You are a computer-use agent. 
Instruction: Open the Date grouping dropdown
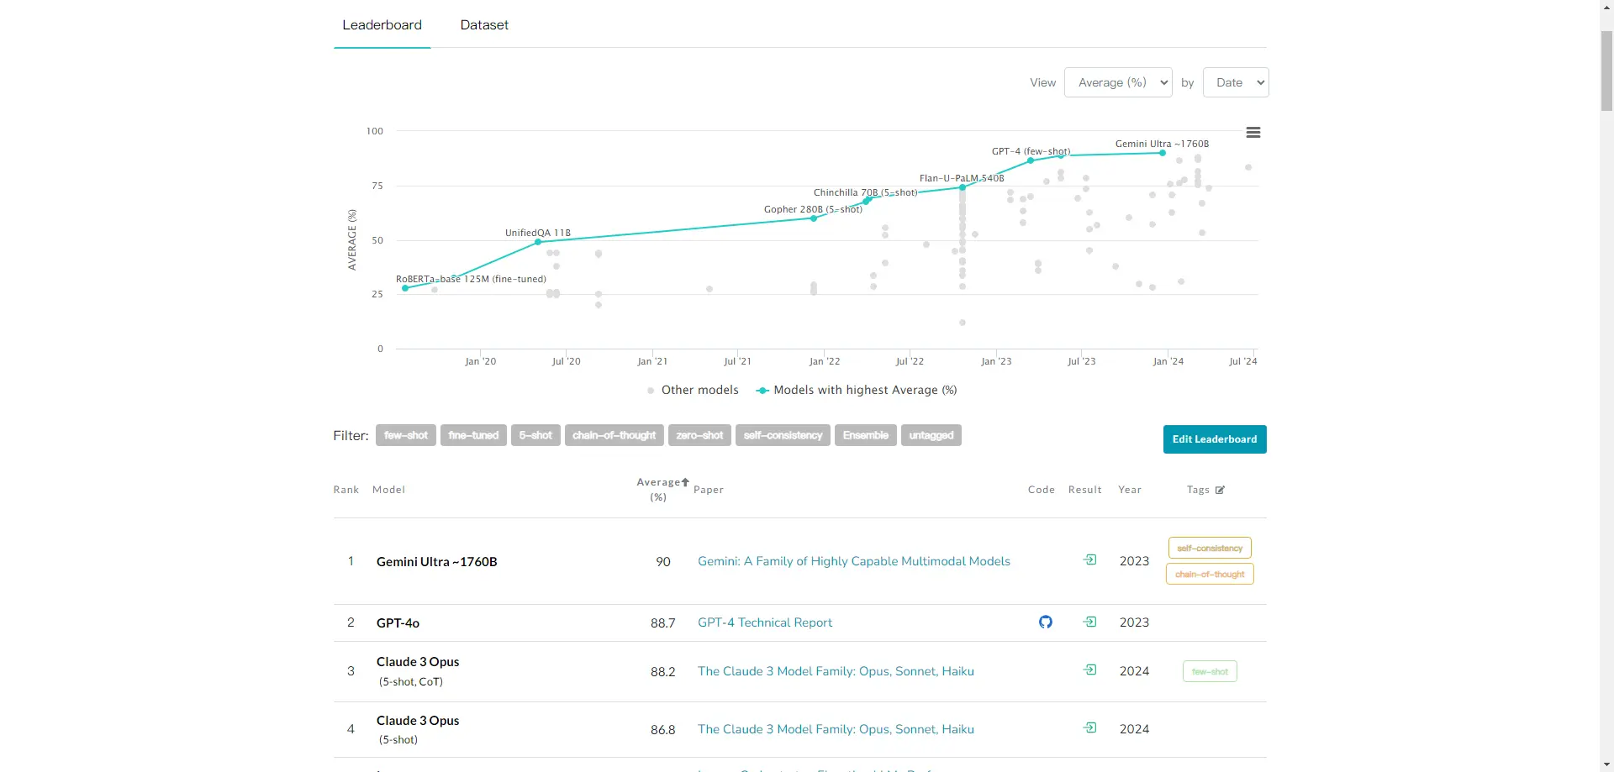(x=1236, y=82)
